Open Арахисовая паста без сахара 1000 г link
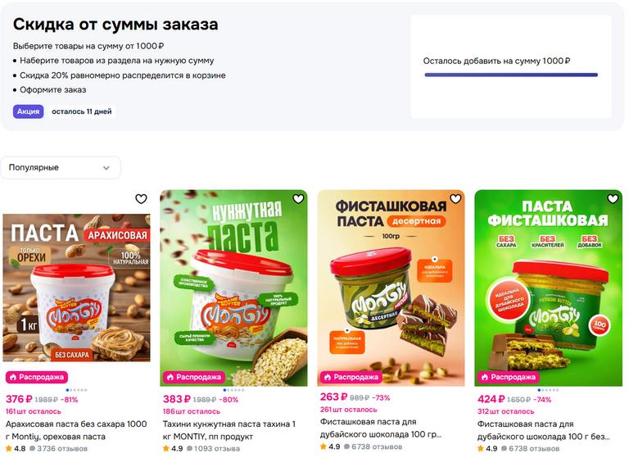The image size is (629, 458). [x=76, y=430]
